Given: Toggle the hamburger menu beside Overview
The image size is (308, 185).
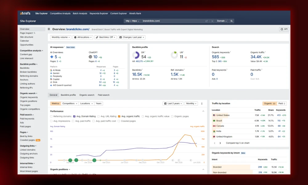Looking at the screenshot, I should 49,29.
